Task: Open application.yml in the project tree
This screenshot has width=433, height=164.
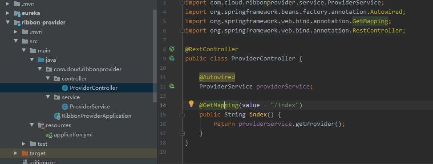Action: pyautogui.click(x=73, y=135)
